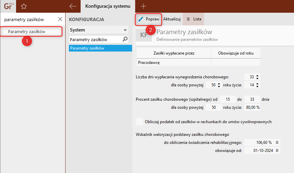294x173 pixels.
Task: Increase the days value 14
Action: (x=258, y=84)
